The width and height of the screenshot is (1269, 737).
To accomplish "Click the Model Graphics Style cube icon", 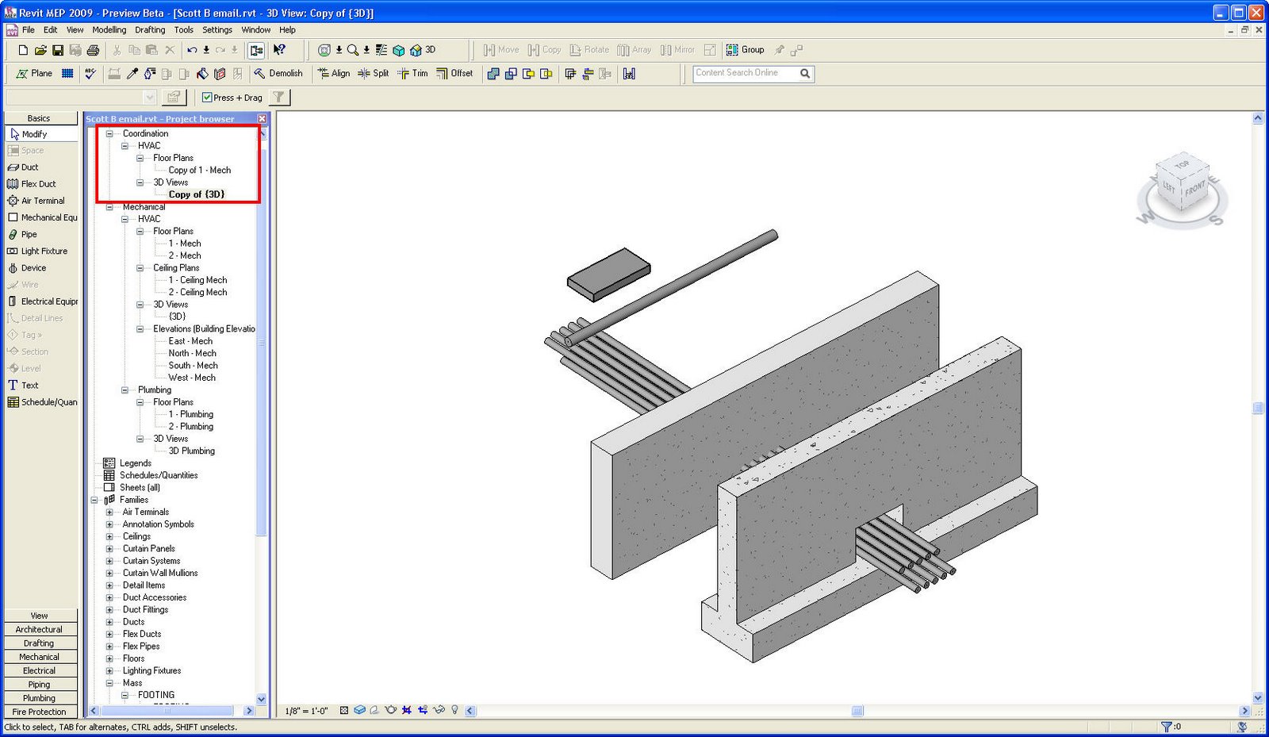I will tap(359, 710).
